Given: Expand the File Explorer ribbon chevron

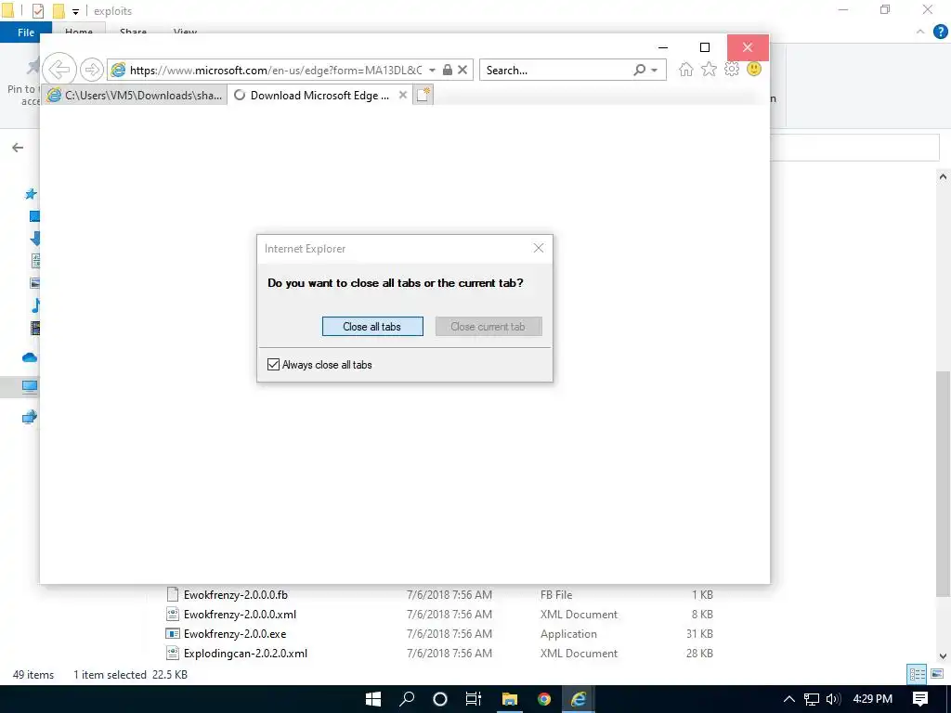Looking at the screenshot, I should (x=920, y=32).
